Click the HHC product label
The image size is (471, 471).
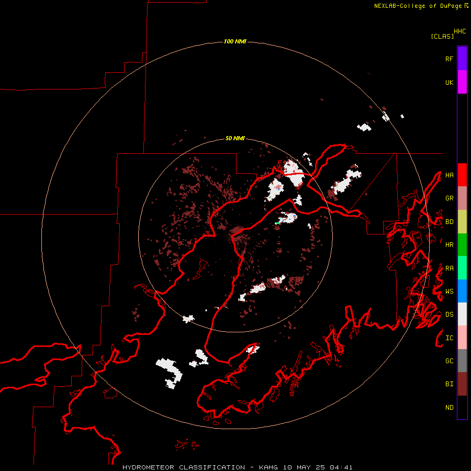coord(459,31)
